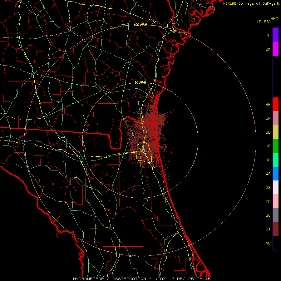Click the WS legend label

(268, 174)
